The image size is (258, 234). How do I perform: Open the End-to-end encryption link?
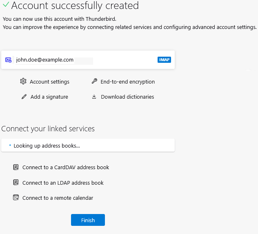point(127,82)
